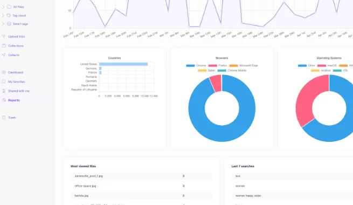Click 'woman happy asian' search entry
Viewport: 353px width, 205px height.
pos(248,196)
